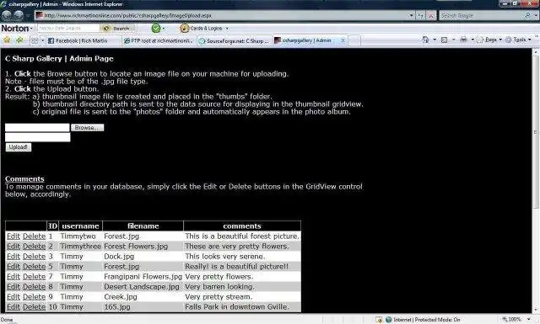Image resolution: width=540 pixels, height=324 pixels.
Task: Click the magnifier search icon
Action: [527, 15]
